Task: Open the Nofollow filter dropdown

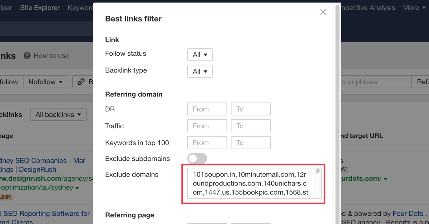Action: point(46,82)
